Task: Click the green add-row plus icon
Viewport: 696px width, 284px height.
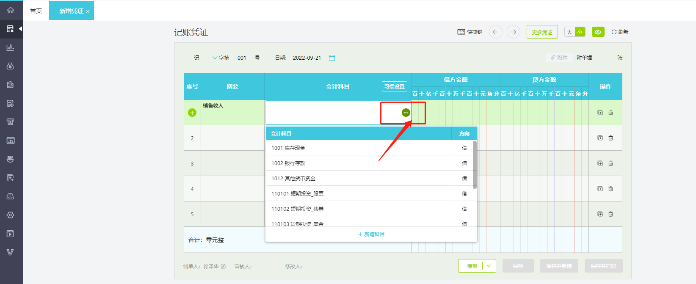Action: coord(192,113)
